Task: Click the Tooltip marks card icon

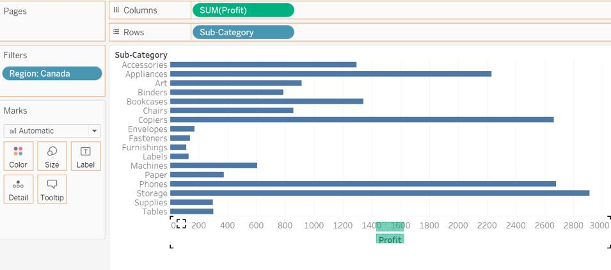Action: (x=52, y=185)
